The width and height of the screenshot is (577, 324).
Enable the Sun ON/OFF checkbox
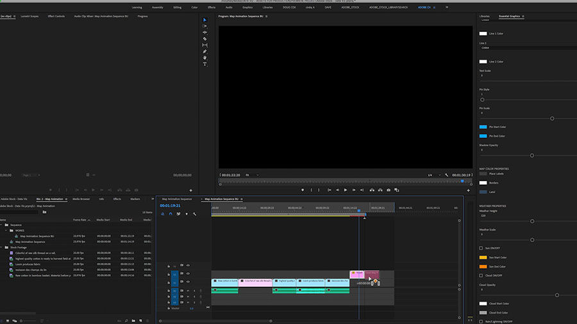click(481, 248)
